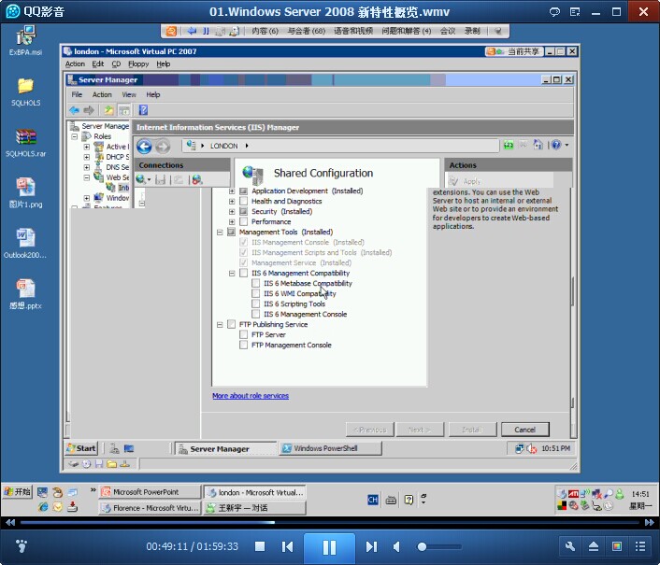Check IIS 6 Management Compatibility checkbox
Screen dimensions: 660x565
[243, 273]
